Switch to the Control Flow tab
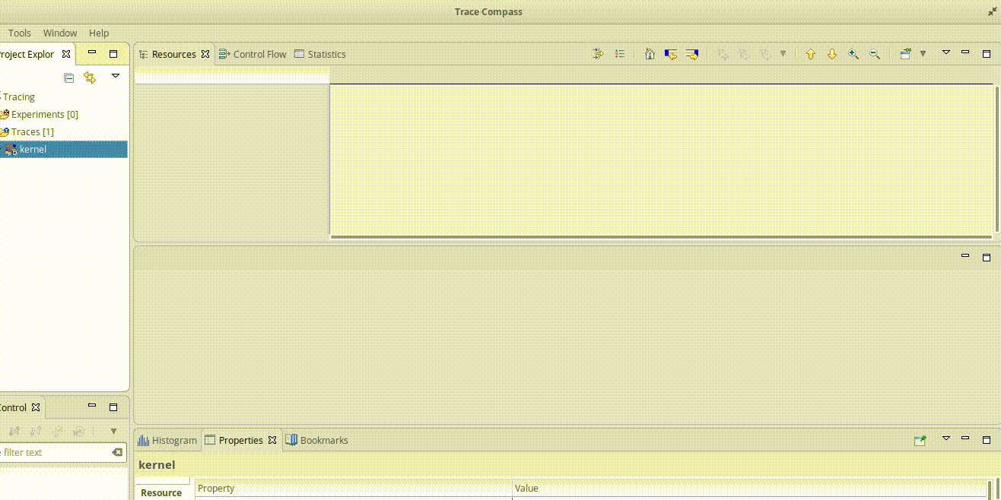 (259, 54)
